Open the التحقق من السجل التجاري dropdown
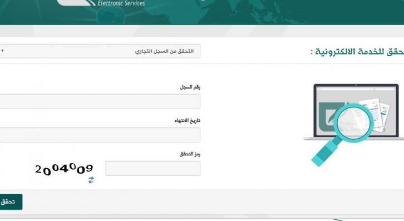This screenshot has width=404, height=221. pos(100,51)
